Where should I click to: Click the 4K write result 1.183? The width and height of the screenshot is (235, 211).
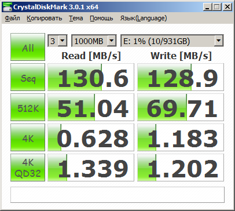(x=181, y=137)
